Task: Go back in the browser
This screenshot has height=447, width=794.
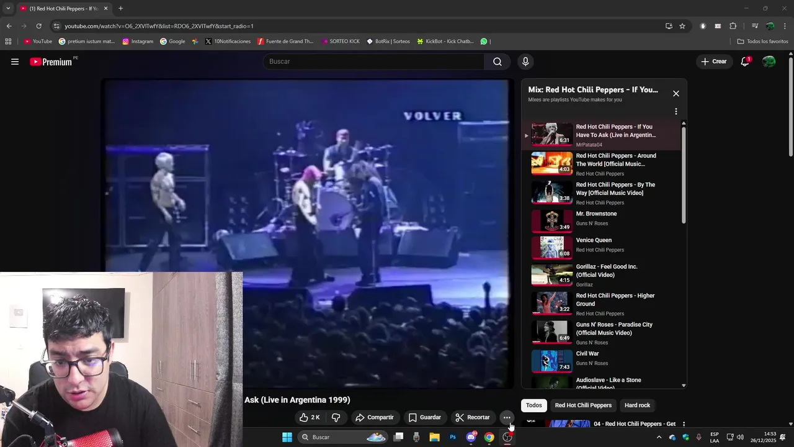Action: (x=9, y=26)
